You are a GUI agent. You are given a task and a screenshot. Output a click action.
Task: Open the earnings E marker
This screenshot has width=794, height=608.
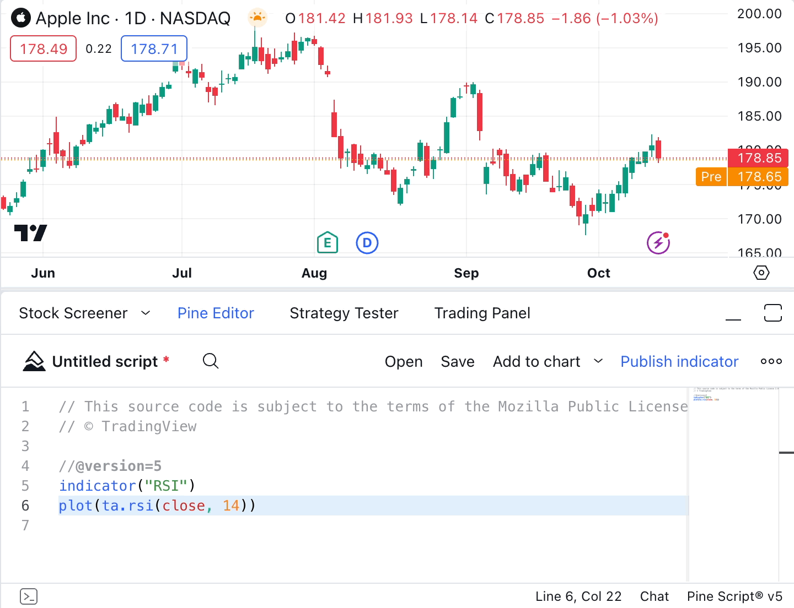pos(328,242)
